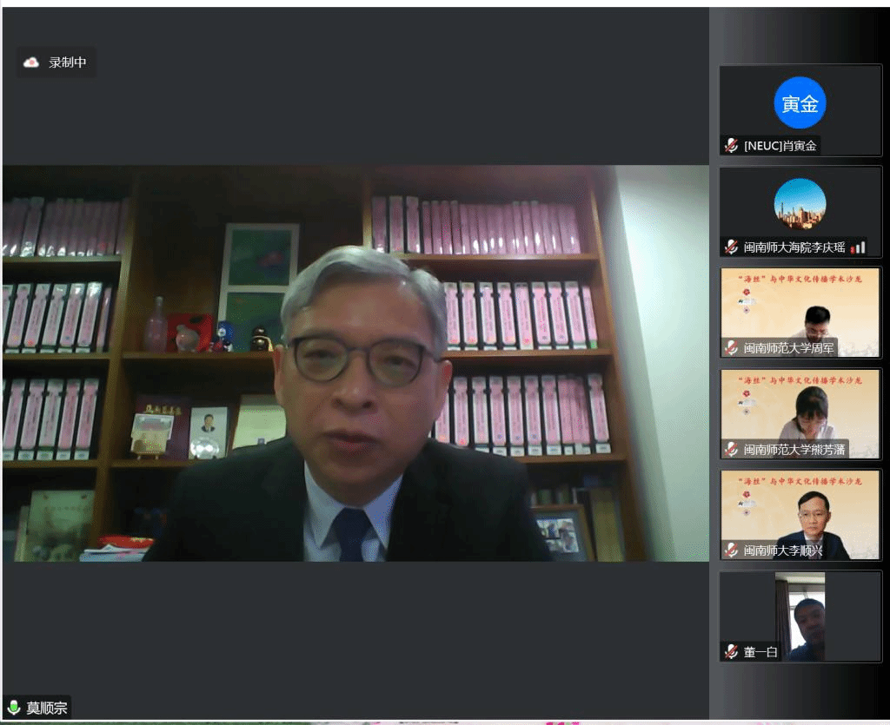Click muted mic icon on 李顺兴 tile

pos(732,550)
